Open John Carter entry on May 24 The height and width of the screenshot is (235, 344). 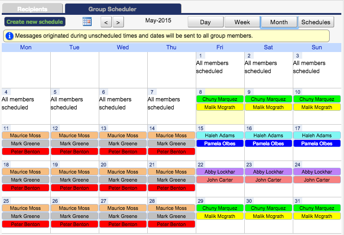tap(317, 180)
